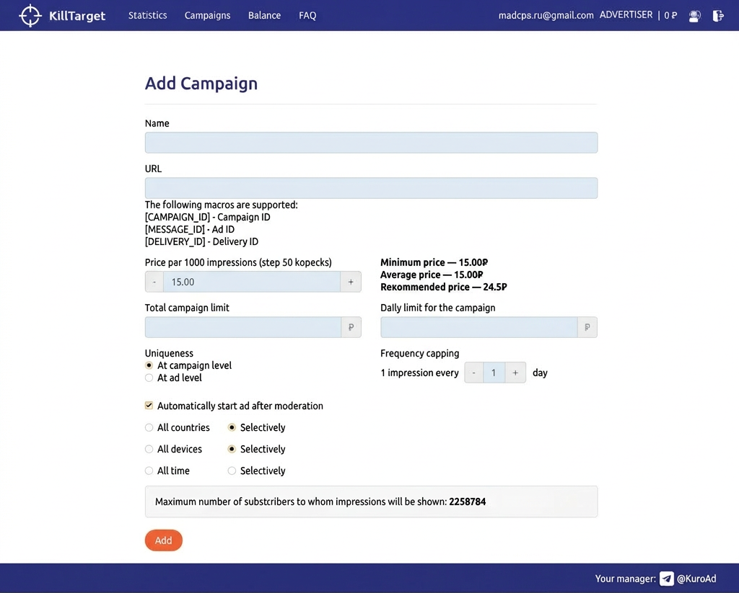The image size is (739, 593).
Task: Click the Name input field
Action: coord(372,143)
